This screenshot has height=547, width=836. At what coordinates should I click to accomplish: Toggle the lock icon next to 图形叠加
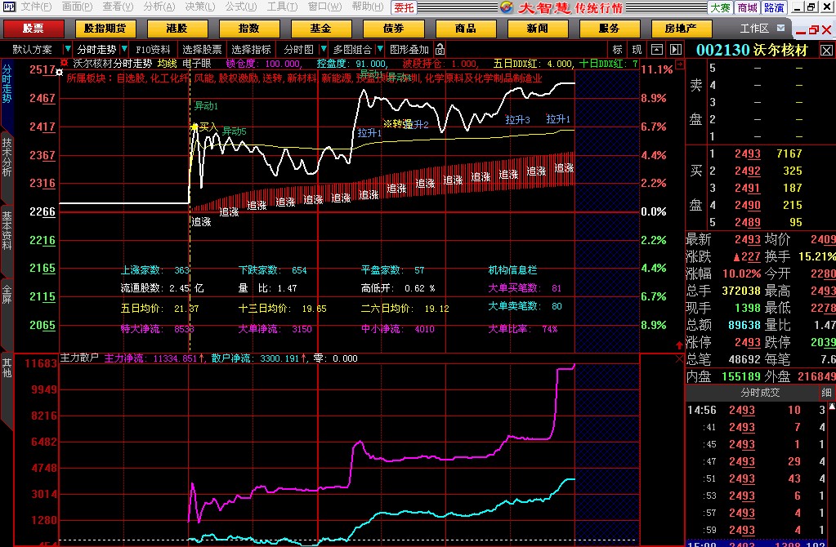(x=440, y=50)
